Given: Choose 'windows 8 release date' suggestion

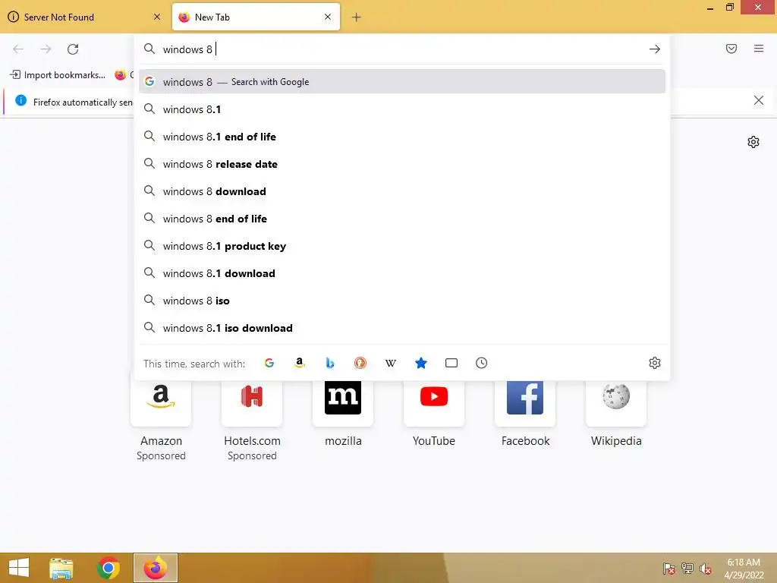Looking at the screenshot, I should pos(402,164).
